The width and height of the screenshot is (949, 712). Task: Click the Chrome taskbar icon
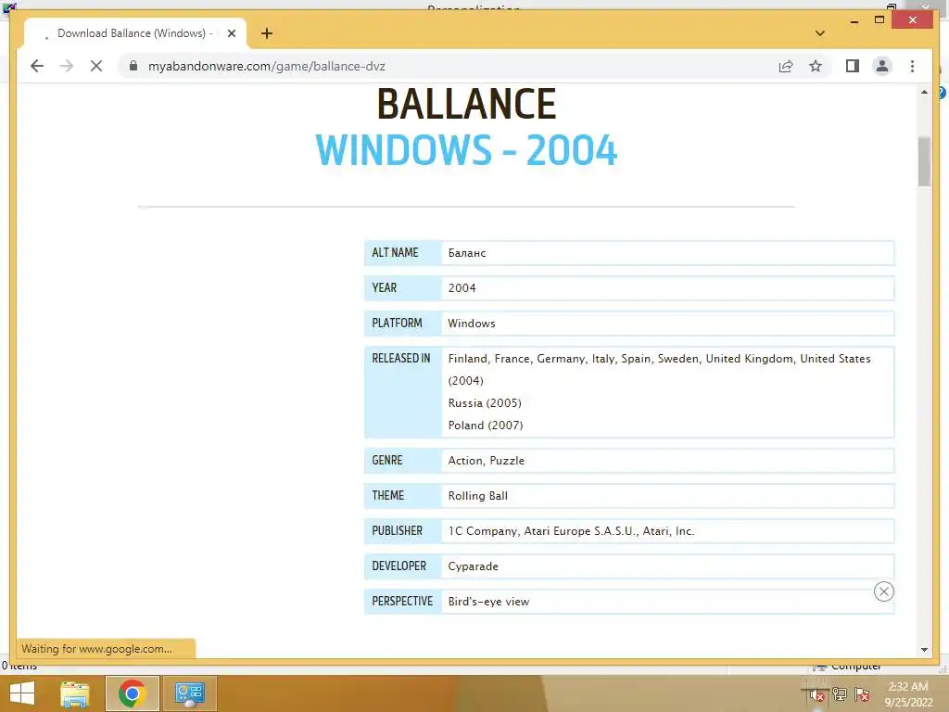coord(132,693)
